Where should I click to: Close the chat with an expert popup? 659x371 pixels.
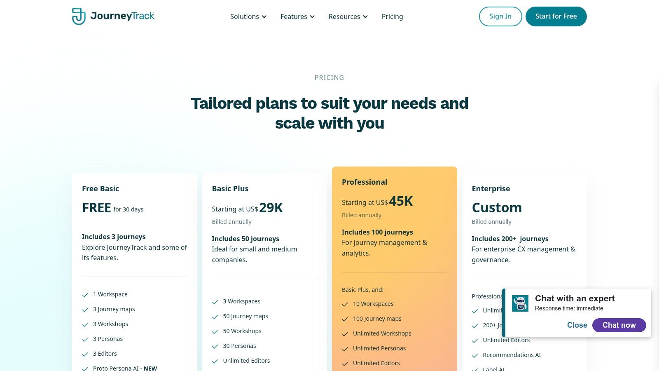pos(577,325)
